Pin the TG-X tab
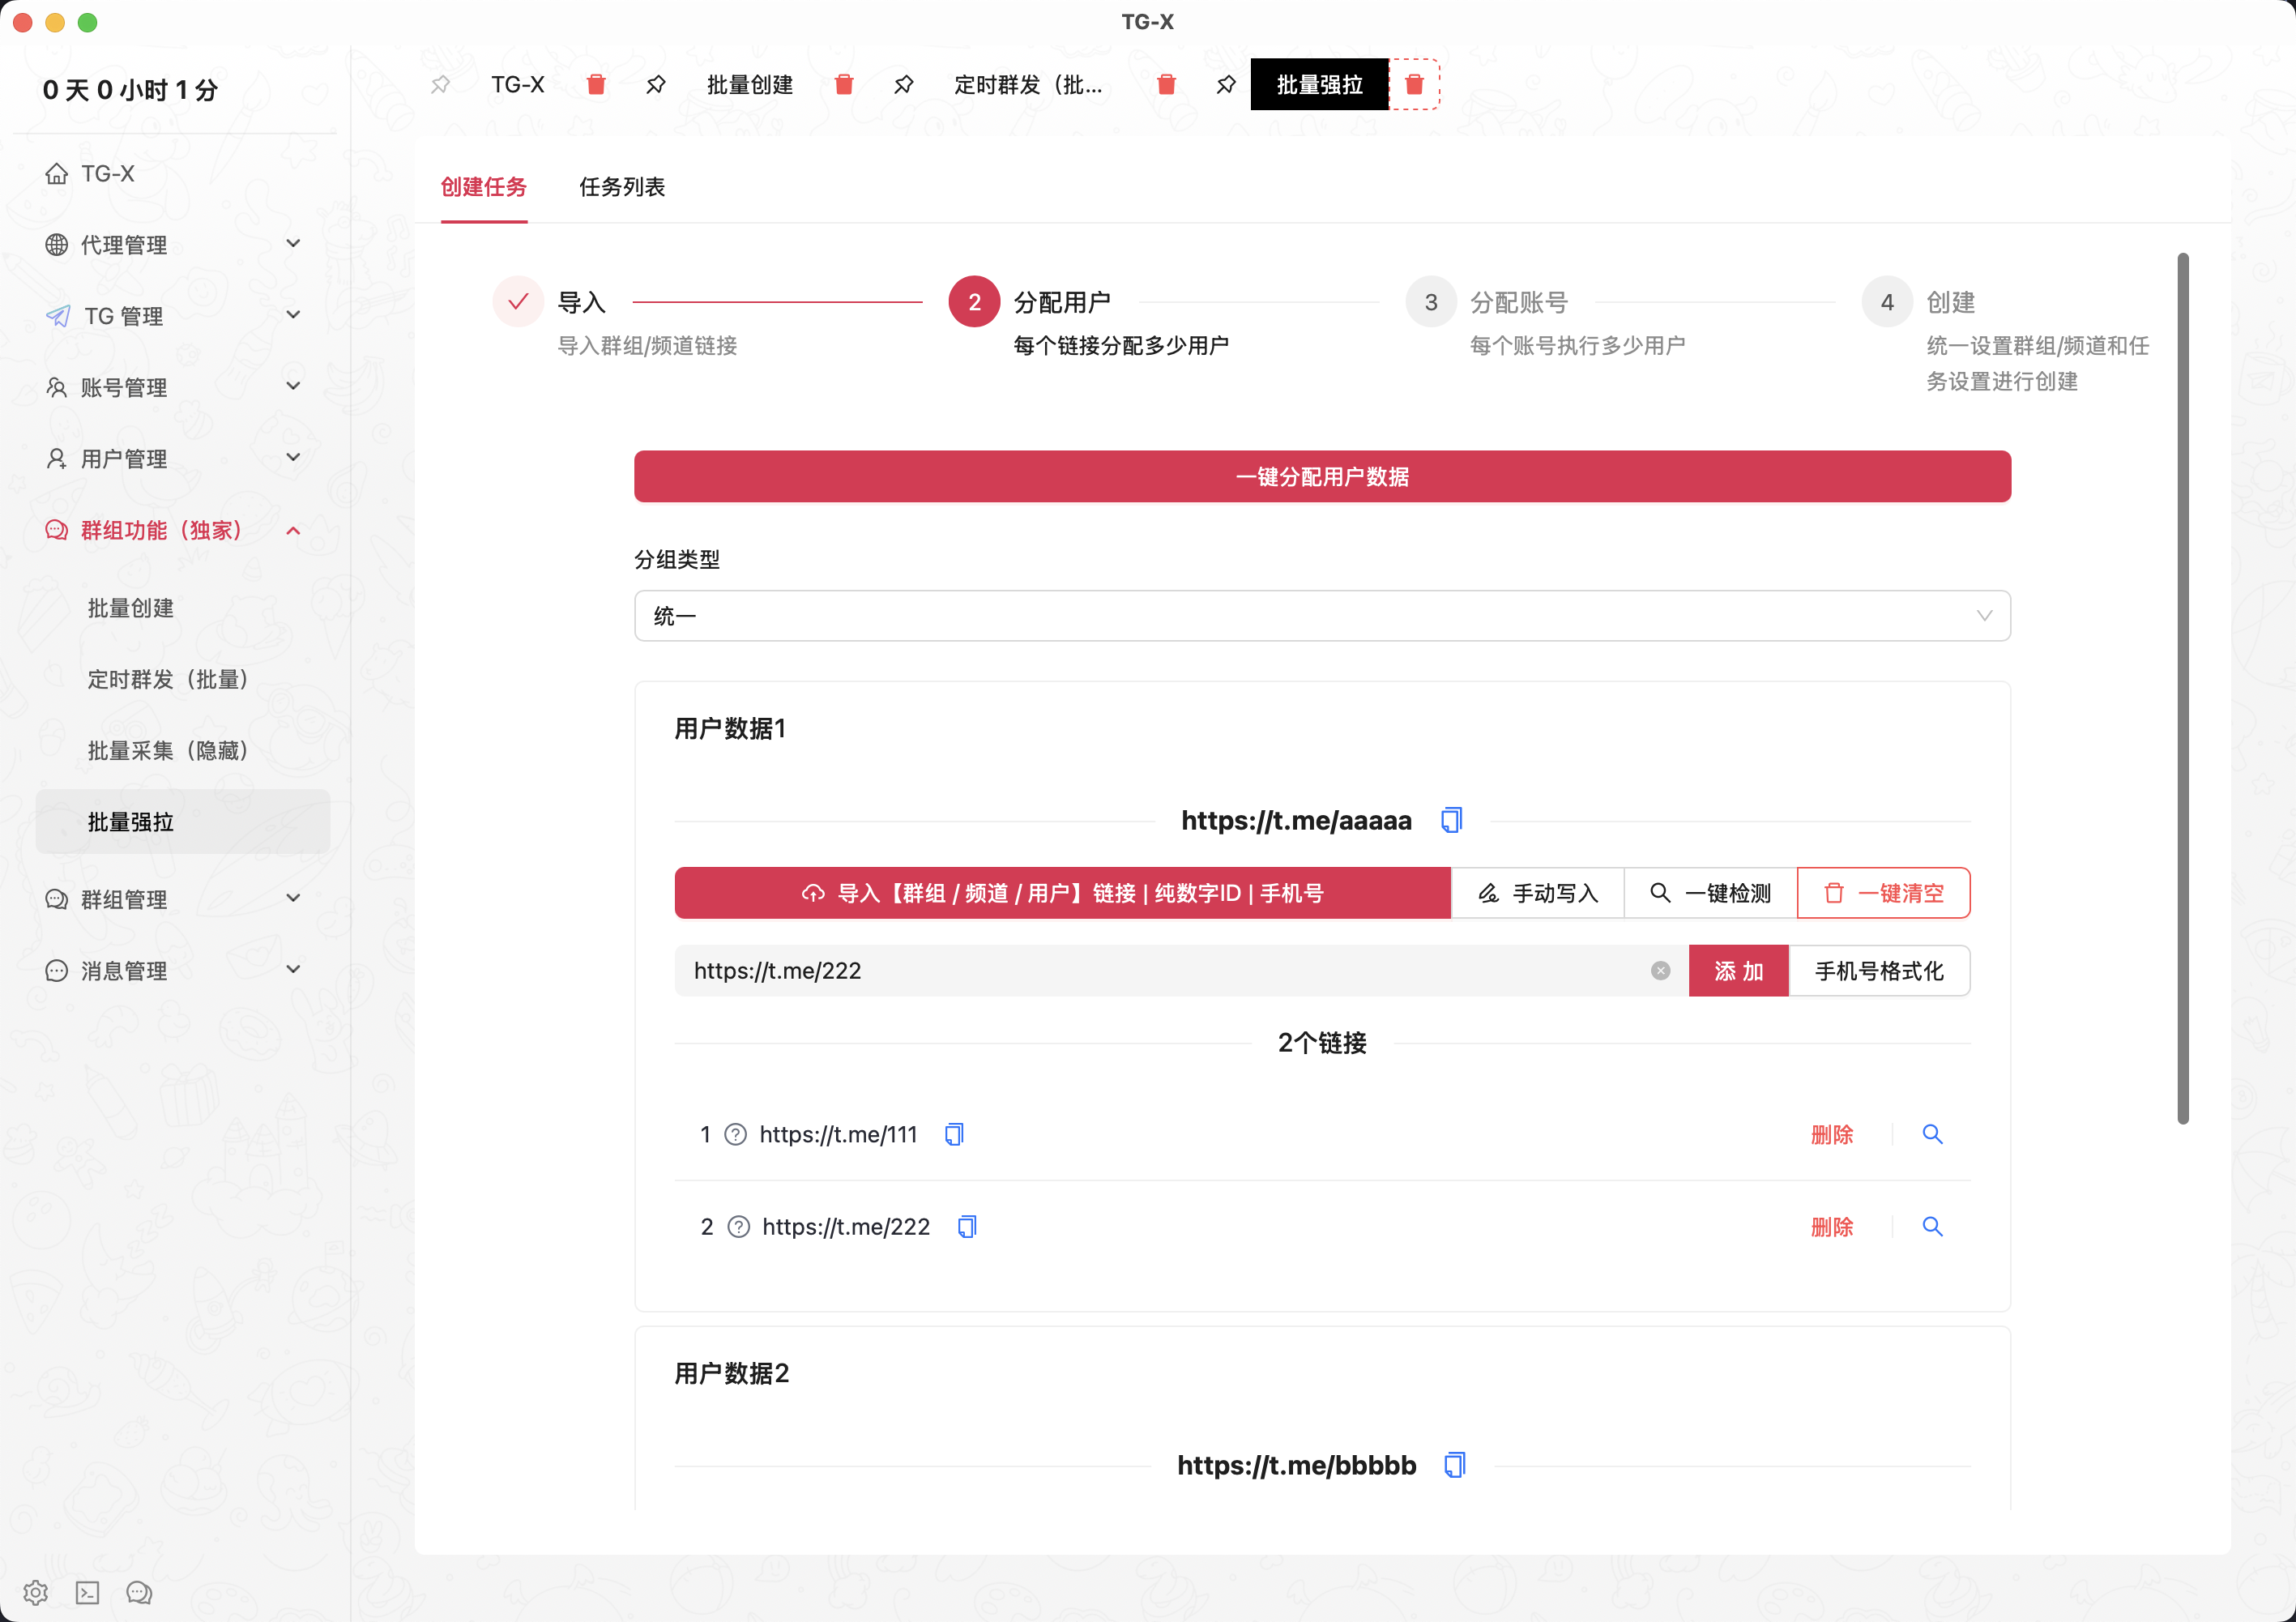 440,85
